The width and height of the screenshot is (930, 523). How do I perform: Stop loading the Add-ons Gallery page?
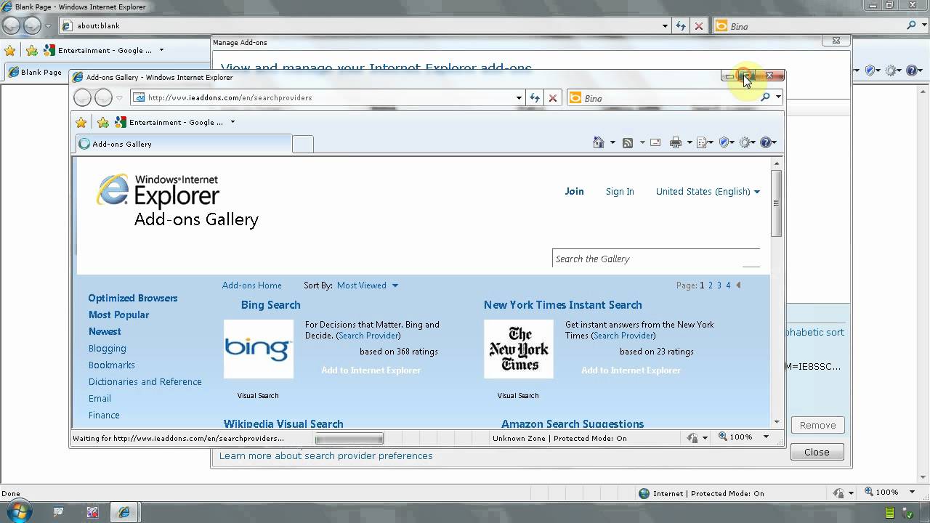[553, 98]
